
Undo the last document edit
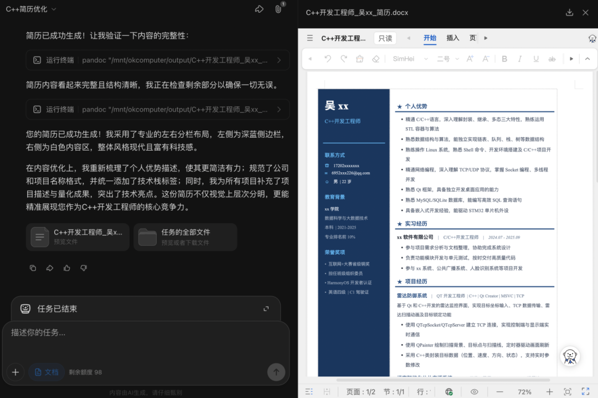[328, 59]
